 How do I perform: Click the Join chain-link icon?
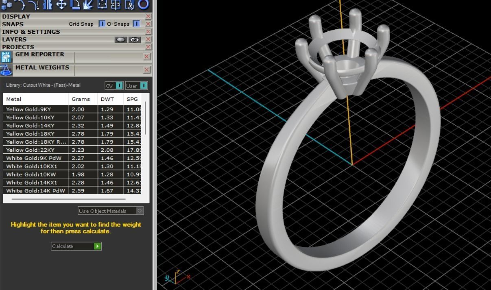tap(102, 5)
